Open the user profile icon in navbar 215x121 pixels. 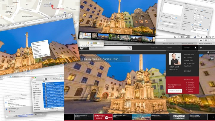coord(195,48)
